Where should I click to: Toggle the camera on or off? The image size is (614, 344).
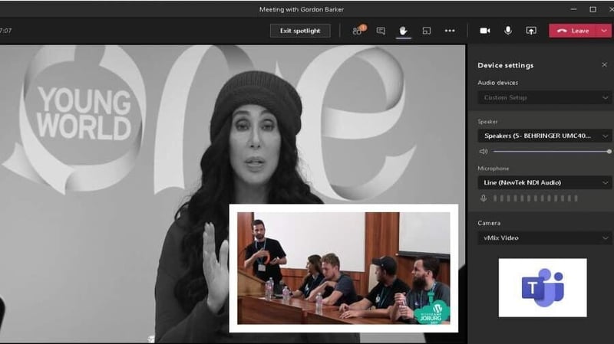pos(485,31)
